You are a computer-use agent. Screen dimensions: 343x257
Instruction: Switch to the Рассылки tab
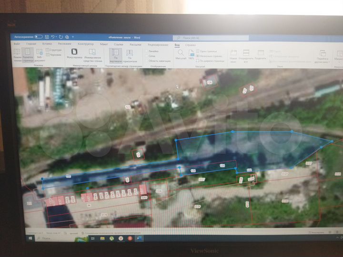[x=135, y=45]
